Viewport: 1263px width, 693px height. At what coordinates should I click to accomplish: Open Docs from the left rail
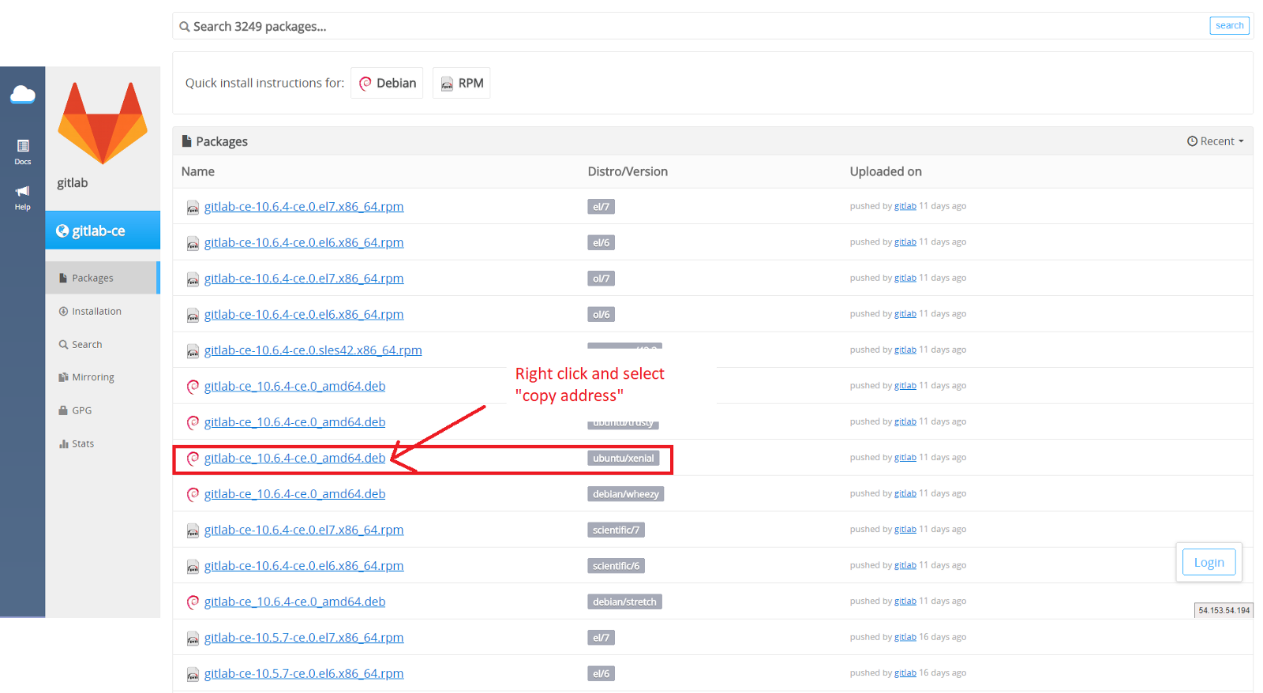[23, 152]
